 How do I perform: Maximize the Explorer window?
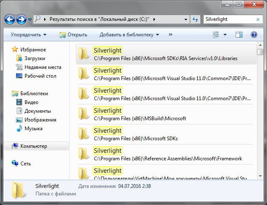(x=239, y=4)
